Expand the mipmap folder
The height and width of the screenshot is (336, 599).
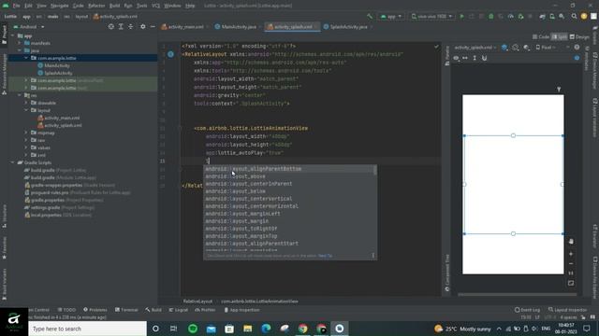point(26,133)
